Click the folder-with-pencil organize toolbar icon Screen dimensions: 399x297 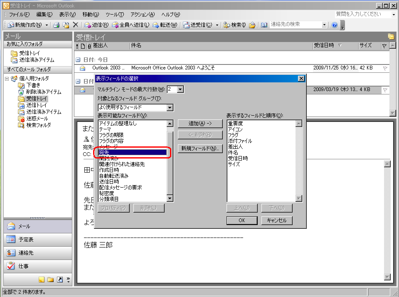tap(252, 25)
